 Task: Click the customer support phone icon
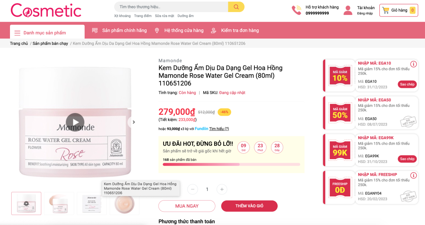coord(296,10)
